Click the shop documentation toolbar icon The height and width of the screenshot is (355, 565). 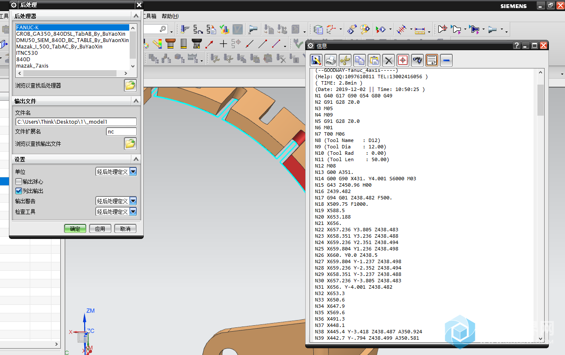pos(296,29)
